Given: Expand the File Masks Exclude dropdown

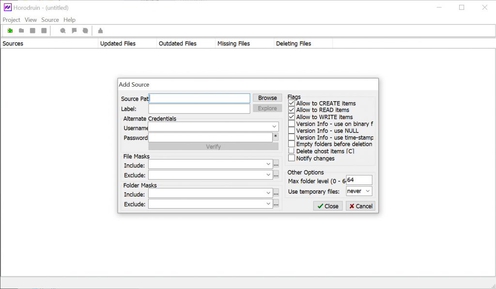Looking at the screenshot, I should tap(268, 175).
